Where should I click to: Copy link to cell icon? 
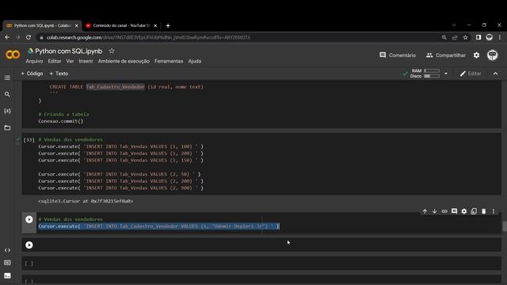pos(444,211)
